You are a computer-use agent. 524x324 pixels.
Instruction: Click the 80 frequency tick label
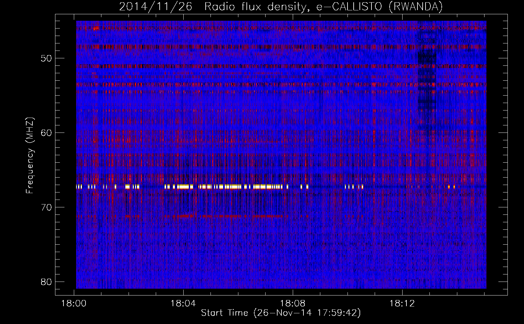pyautogui.click(x=47, y=282)
